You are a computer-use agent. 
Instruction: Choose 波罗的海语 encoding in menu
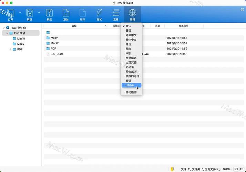coord(132,76)
